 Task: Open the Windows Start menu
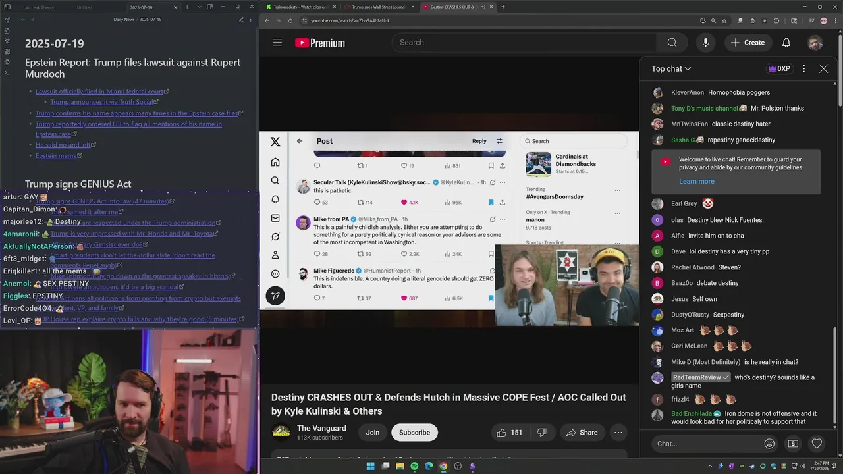(370, 466)
